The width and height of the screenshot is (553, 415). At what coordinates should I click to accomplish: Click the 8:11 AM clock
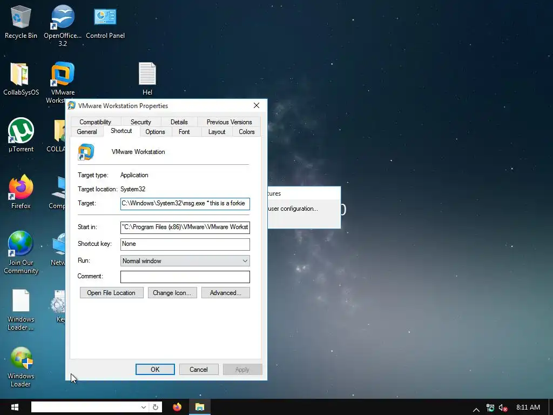(x=528, y=407)
